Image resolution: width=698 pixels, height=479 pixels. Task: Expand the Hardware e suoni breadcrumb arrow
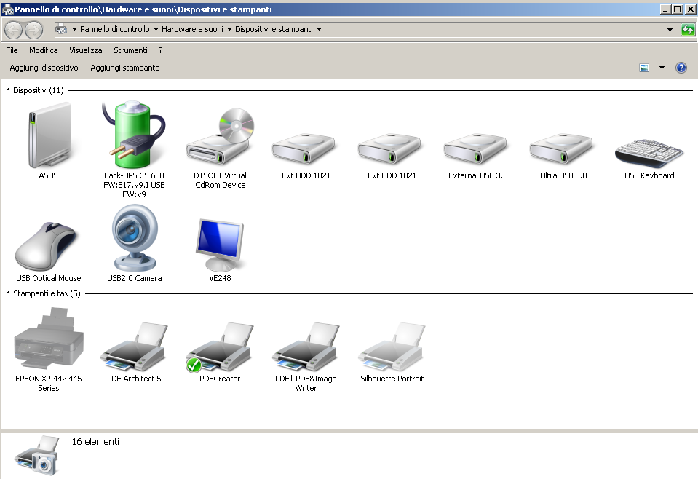pyautogui.click(x=230, y=29)
